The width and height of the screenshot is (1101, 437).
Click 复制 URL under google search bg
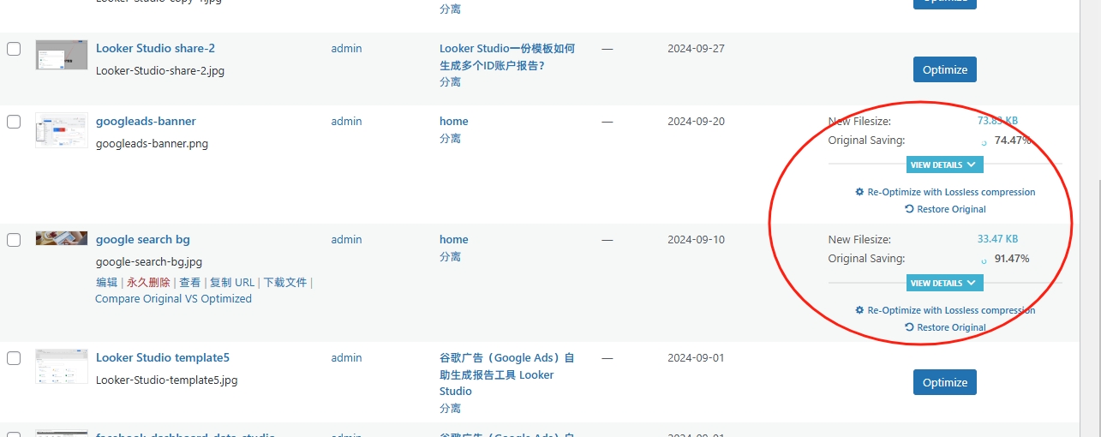(x=232, y=283)
